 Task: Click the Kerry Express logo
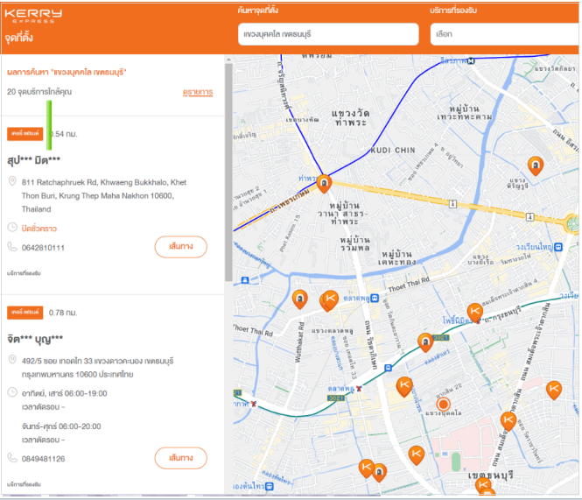33,15
